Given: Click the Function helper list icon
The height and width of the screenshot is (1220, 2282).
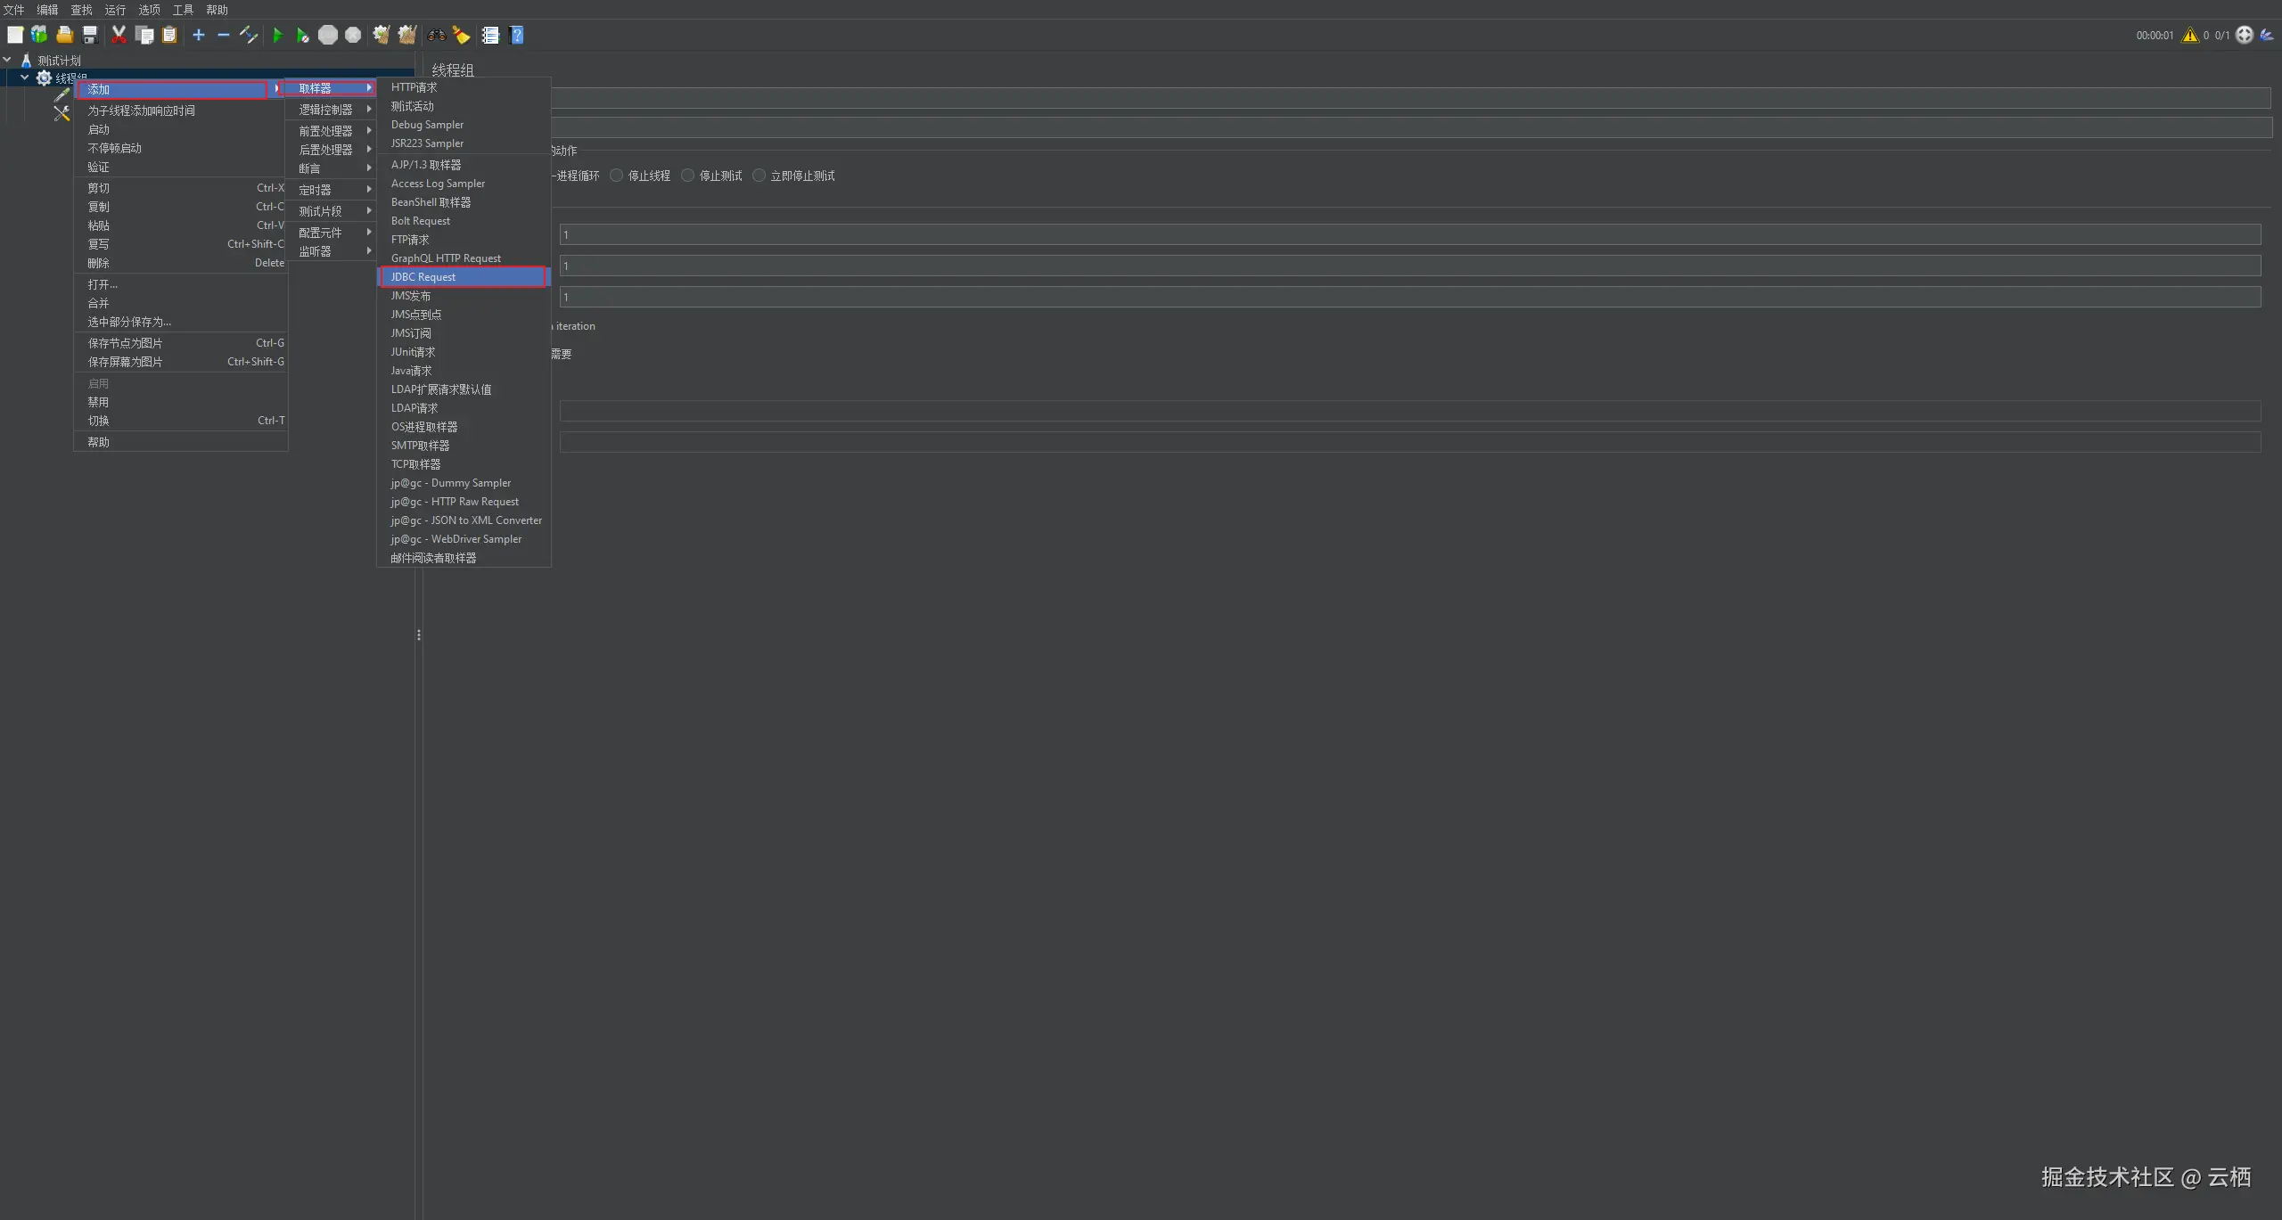Looking at the screenshot, I should tap(490, 36).
